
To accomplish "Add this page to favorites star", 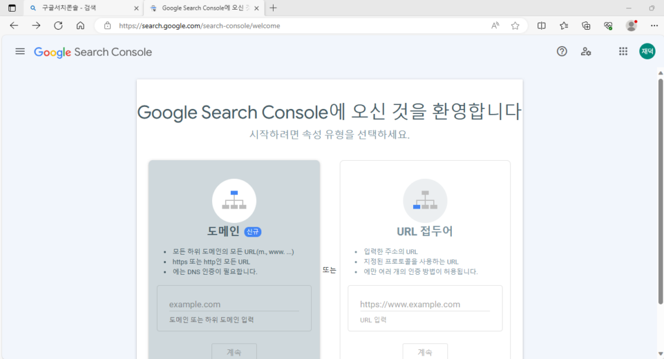I will pos(515,25).
